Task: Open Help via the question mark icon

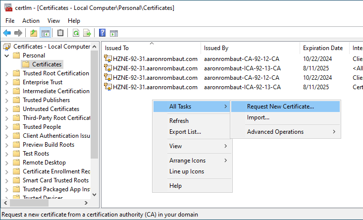Action: (102, 33)
